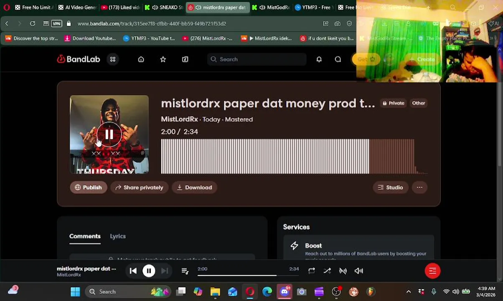Toggle the VPN badge
Image resolution: width=503 pixels, height=301 pixels.
point(56,23)
